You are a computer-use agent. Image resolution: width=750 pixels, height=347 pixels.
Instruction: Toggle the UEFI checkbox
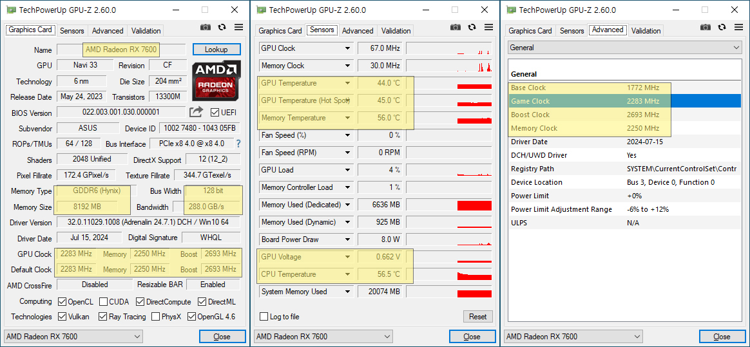click(x=215, y=113)
